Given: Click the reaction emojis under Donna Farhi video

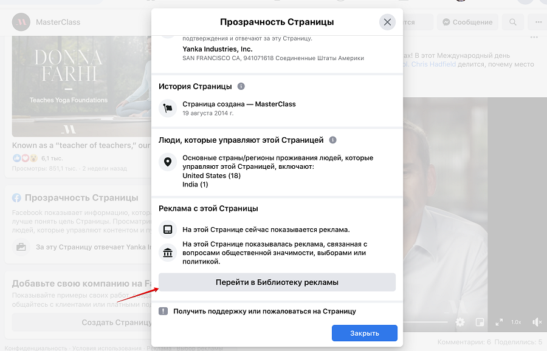Looking at the screenshot, I should click(25, 158).
